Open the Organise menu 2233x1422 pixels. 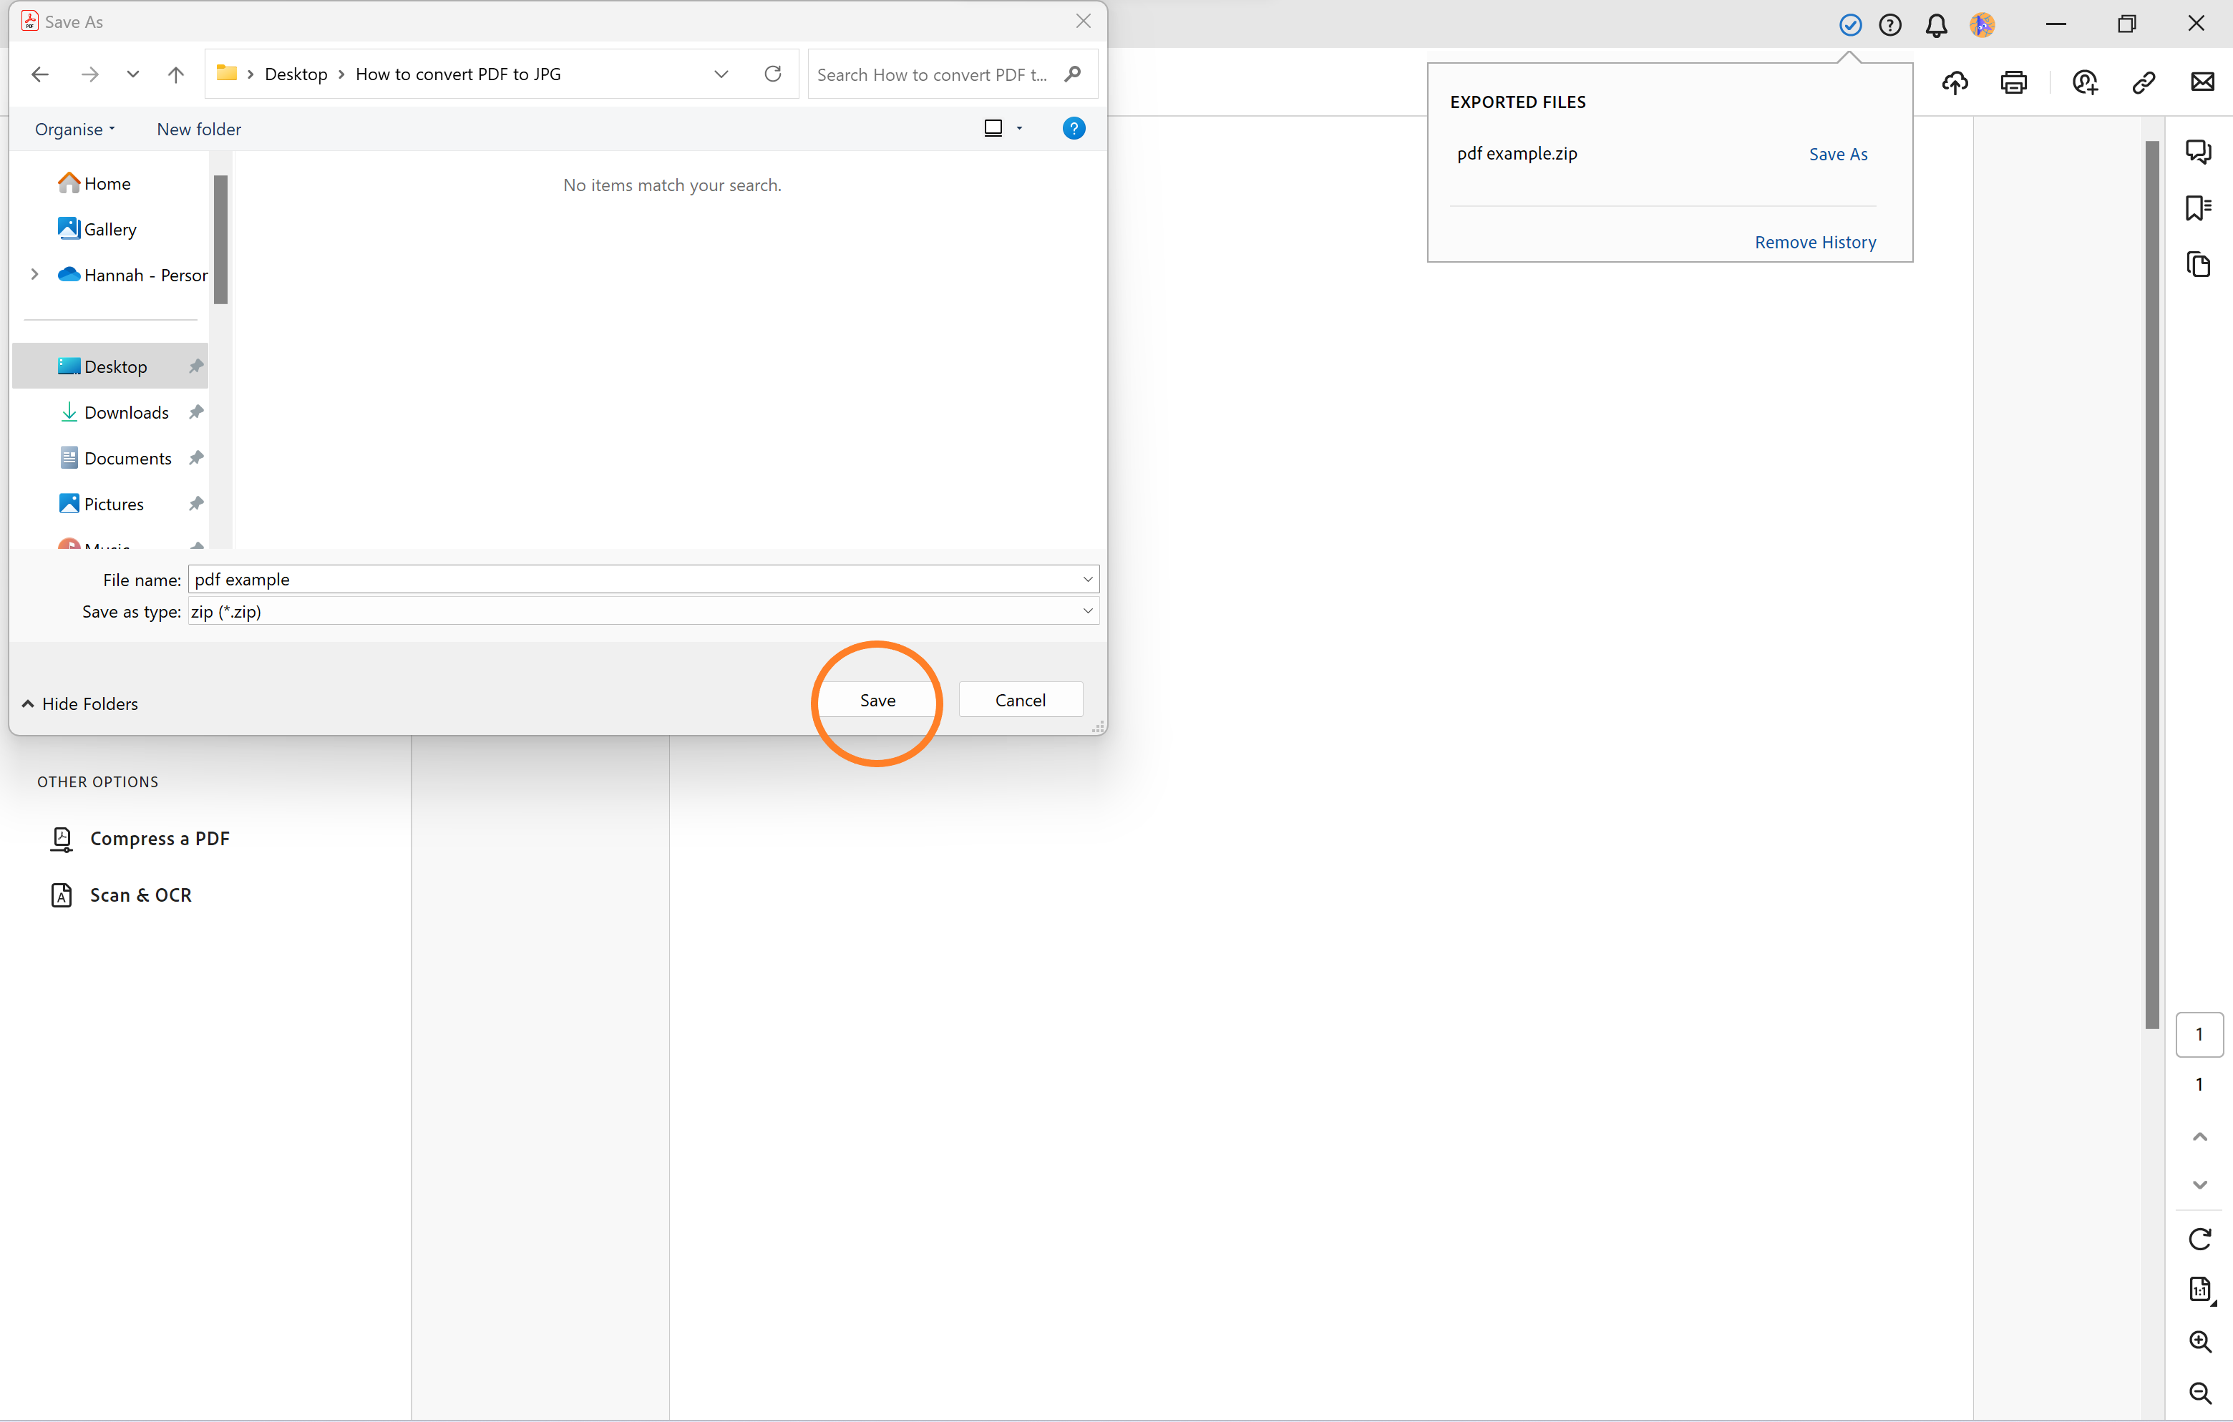pos(75,129)
